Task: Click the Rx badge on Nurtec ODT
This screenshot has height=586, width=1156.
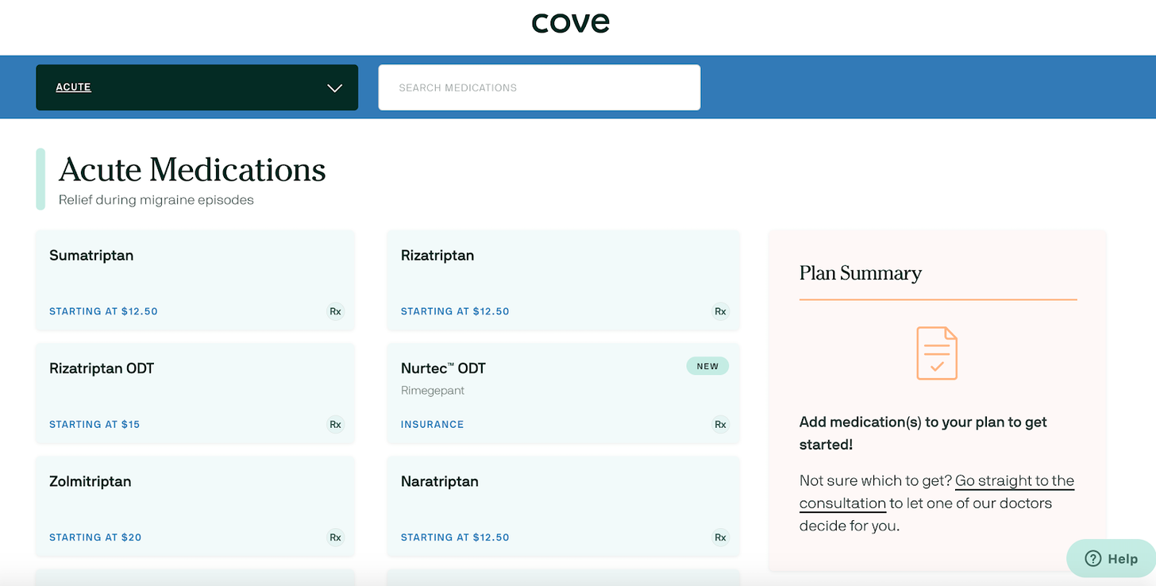Action: (720, 424)
